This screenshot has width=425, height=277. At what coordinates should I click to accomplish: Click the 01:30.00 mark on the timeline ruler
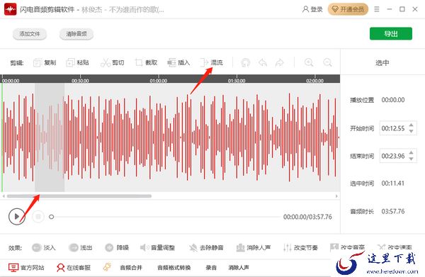[x=237, y=81]
